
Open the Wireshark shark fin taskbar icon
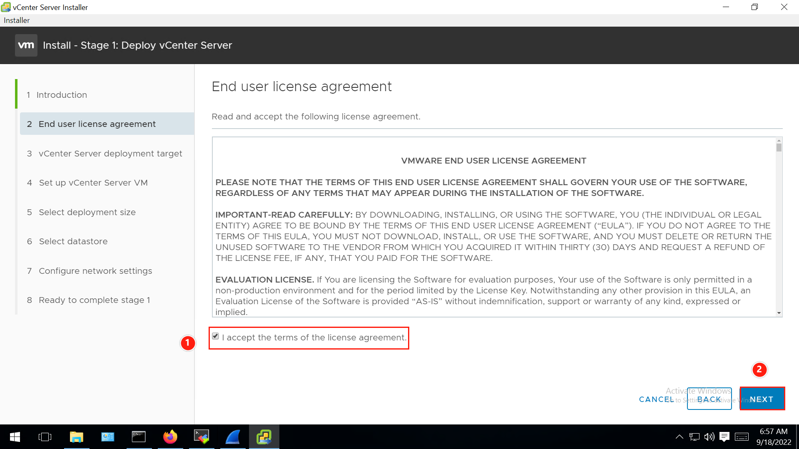point(233,437)
